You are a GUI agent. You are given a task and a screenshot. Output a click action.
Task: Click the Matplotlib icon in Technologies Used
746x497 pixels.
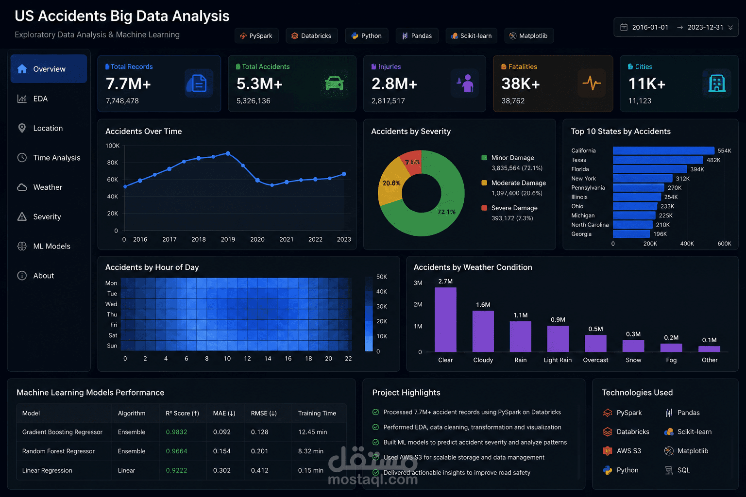(669, 451)
